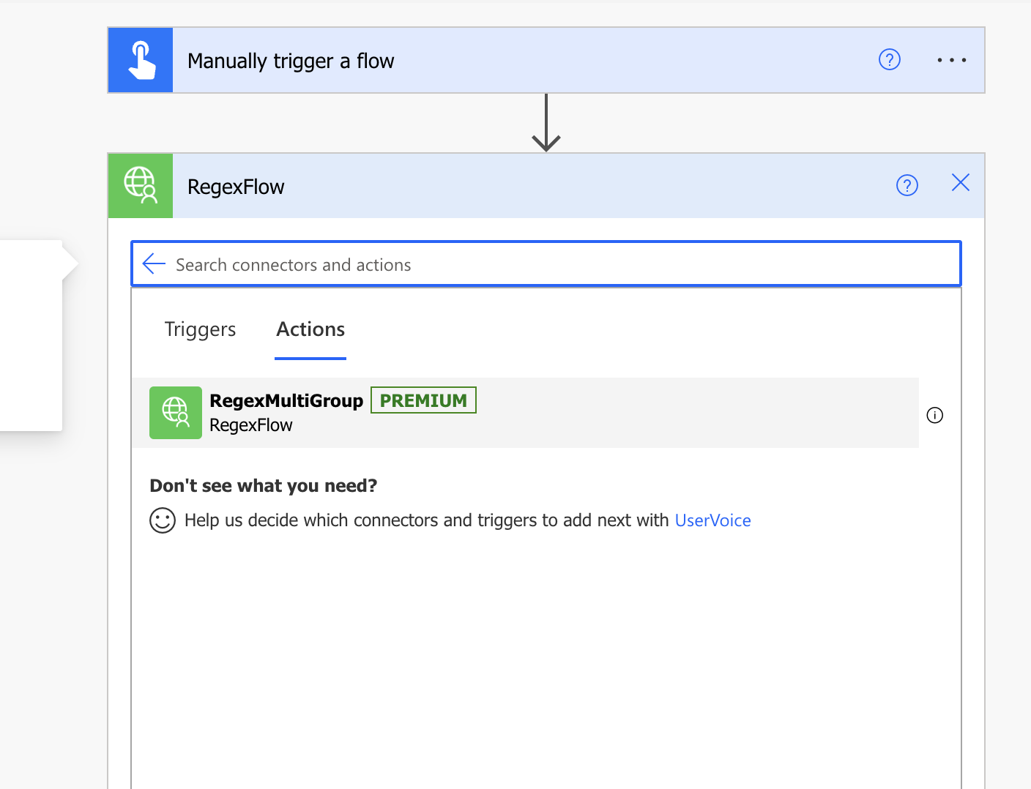Image resolution: width=1031 pixels, height=789 pixels.
Task: Click the manual trigger hand icon
Action: (x=141, y=60)
